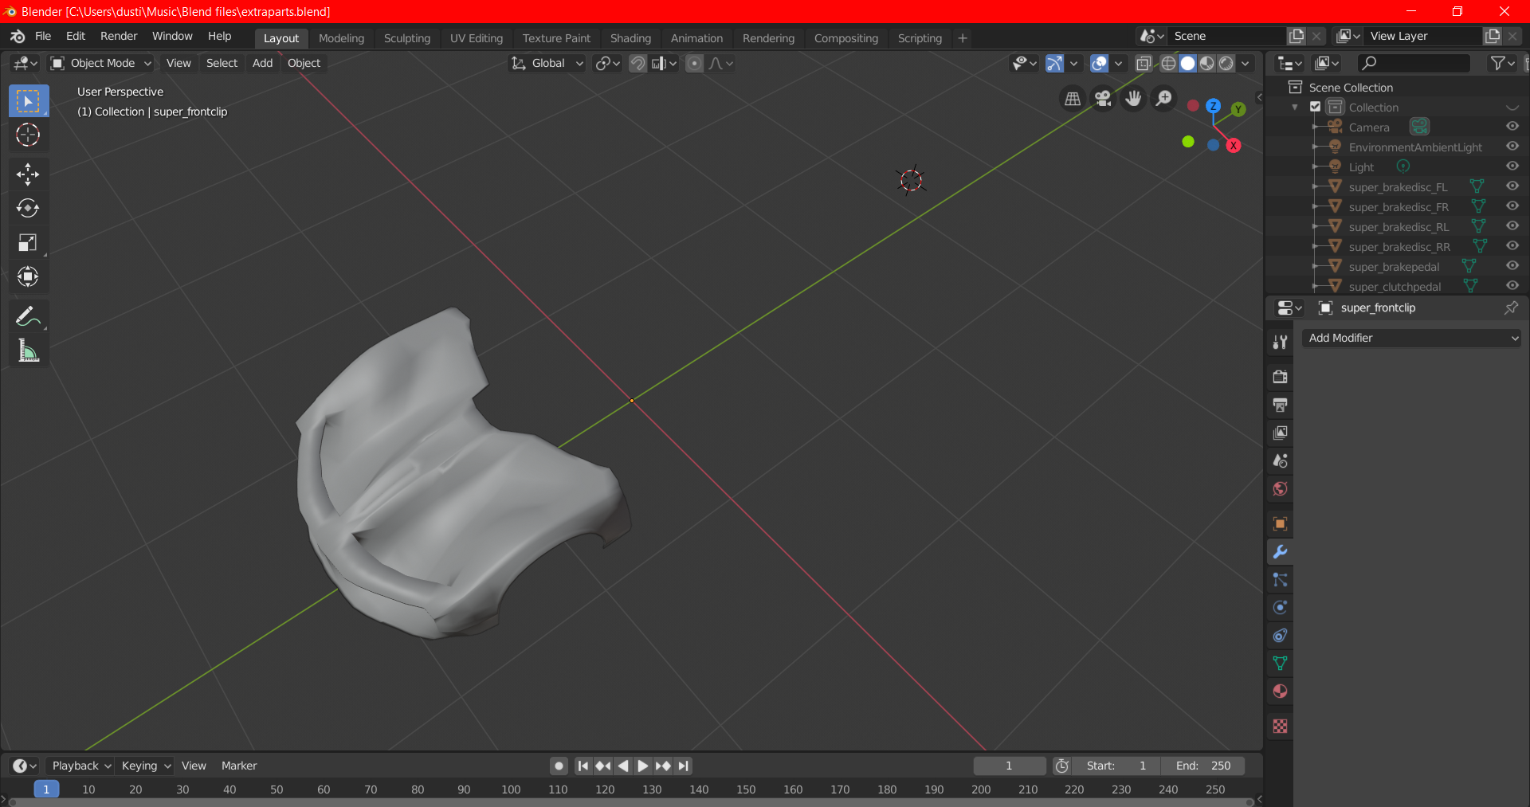The width and height of the screenshot is (1530, 807).
Task: Open Scene properties tab
Action: (1280, 460)
